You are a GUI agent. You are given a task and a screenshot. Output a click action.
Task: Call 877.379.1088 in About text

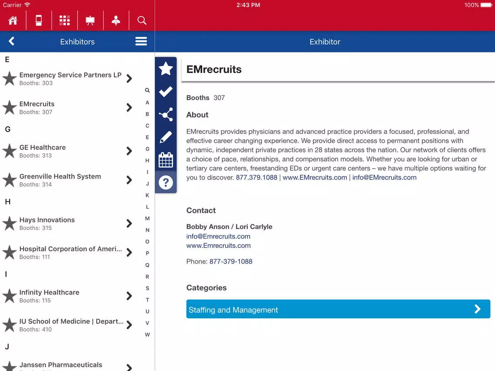(256, 177)
